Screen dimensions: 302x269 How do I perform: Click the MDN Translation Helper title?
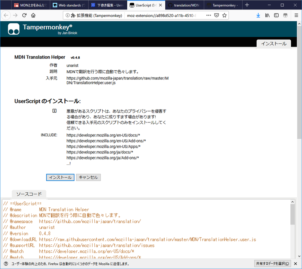[40, 57]
